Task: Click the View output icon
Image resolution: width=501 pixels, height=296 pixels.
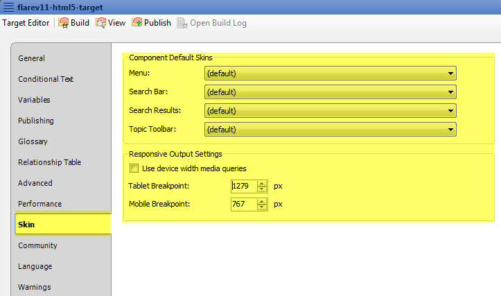Action: [x=101, y=23]
